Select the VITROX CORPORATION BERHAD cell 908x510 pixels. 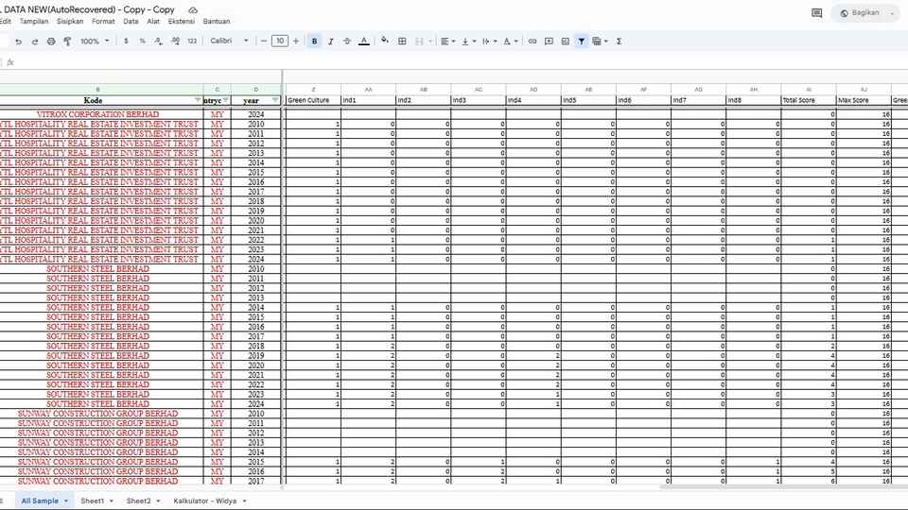pos(97,114)
